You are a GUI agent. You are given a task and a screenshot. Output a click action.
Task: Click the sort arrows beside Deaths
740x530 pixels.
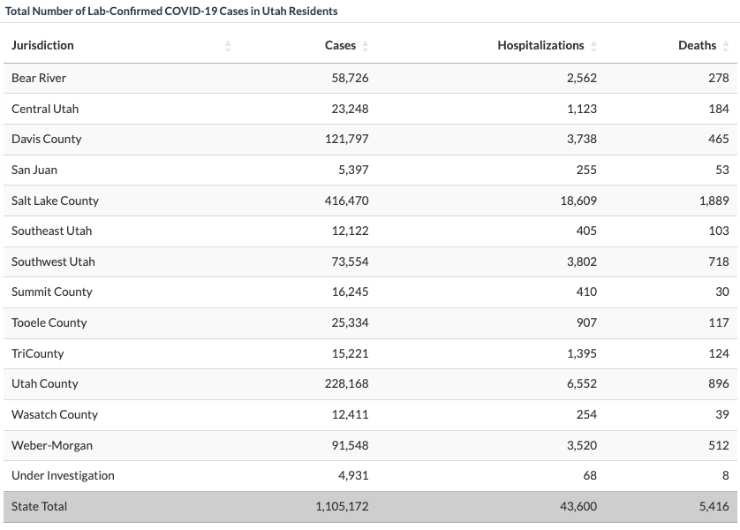tap(726, 46)
